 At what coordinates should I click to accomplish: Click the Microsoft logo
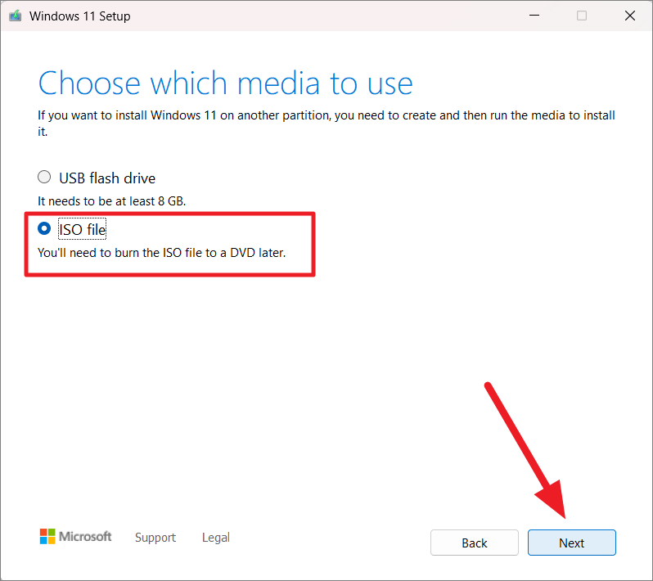coord(75,537)
